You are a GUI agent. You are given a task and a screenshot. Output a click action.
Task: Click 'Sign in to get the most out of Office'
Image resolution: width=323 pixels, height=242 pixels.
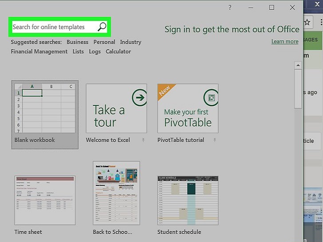pos(232,29)
